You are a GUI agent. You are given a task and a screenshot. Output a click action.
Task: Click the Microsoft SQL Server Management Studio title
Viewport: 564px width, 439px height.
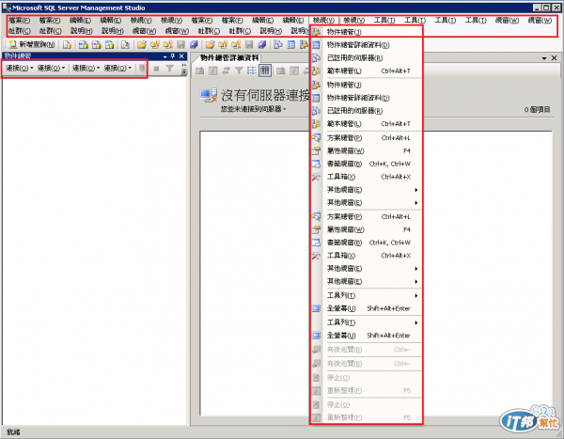pyautogui.click(x=79, y=8)
